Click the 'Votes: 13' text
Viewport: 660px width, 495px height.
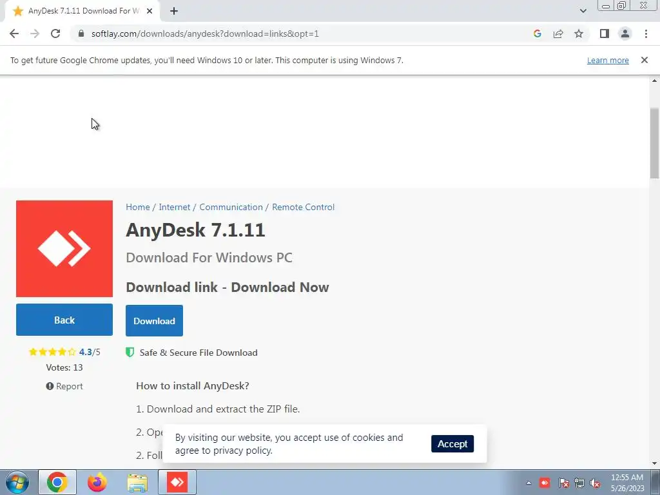tap(64, 367)
